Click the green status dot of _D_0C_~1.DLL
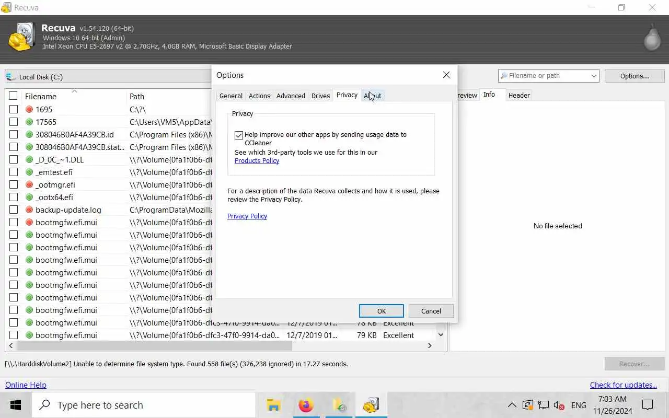This screenshot has width=669, height=418. point(29,159)
